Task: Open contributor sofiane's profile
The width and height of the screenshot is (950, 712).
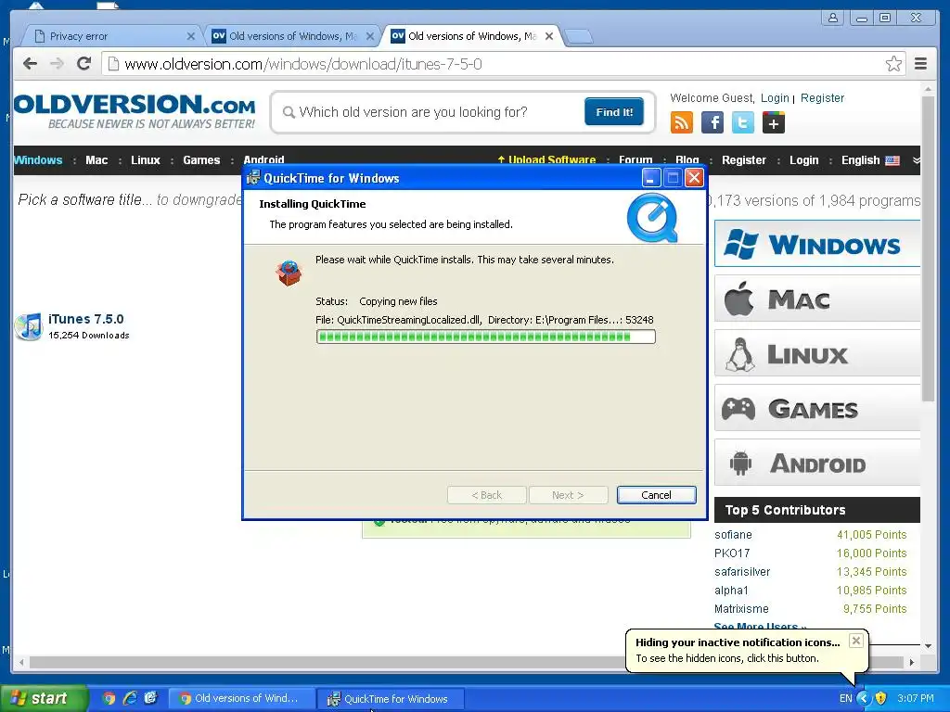Action: [x=733, y=535]
